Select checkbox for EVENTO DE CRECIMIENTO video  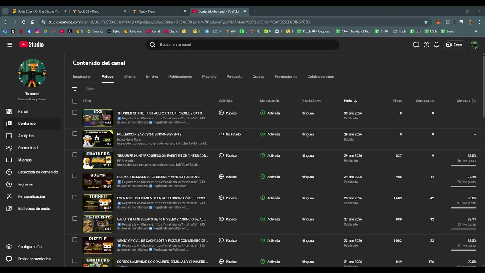75,197
